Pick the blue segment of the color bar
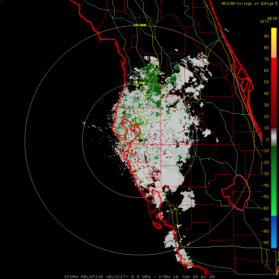Viewport: 279px width, 279px height. pos(274,232)
